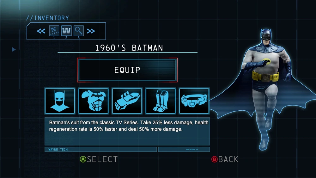
Task: Select the Batman cowl armor icon
Action: (60, 101)
